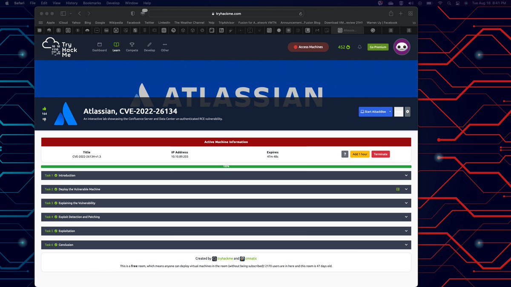
Task: Click the menu bar date and time
Action: point(489,3)
